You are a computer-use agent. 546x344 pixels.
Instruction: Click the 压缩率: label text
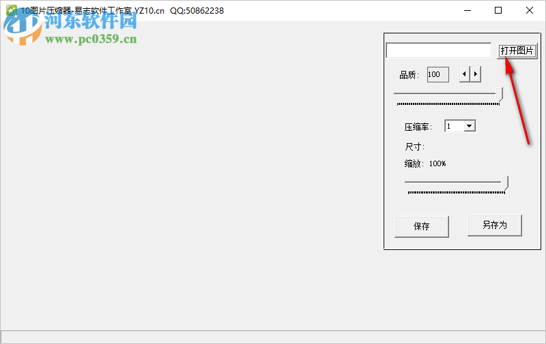(x=418, y=127)
